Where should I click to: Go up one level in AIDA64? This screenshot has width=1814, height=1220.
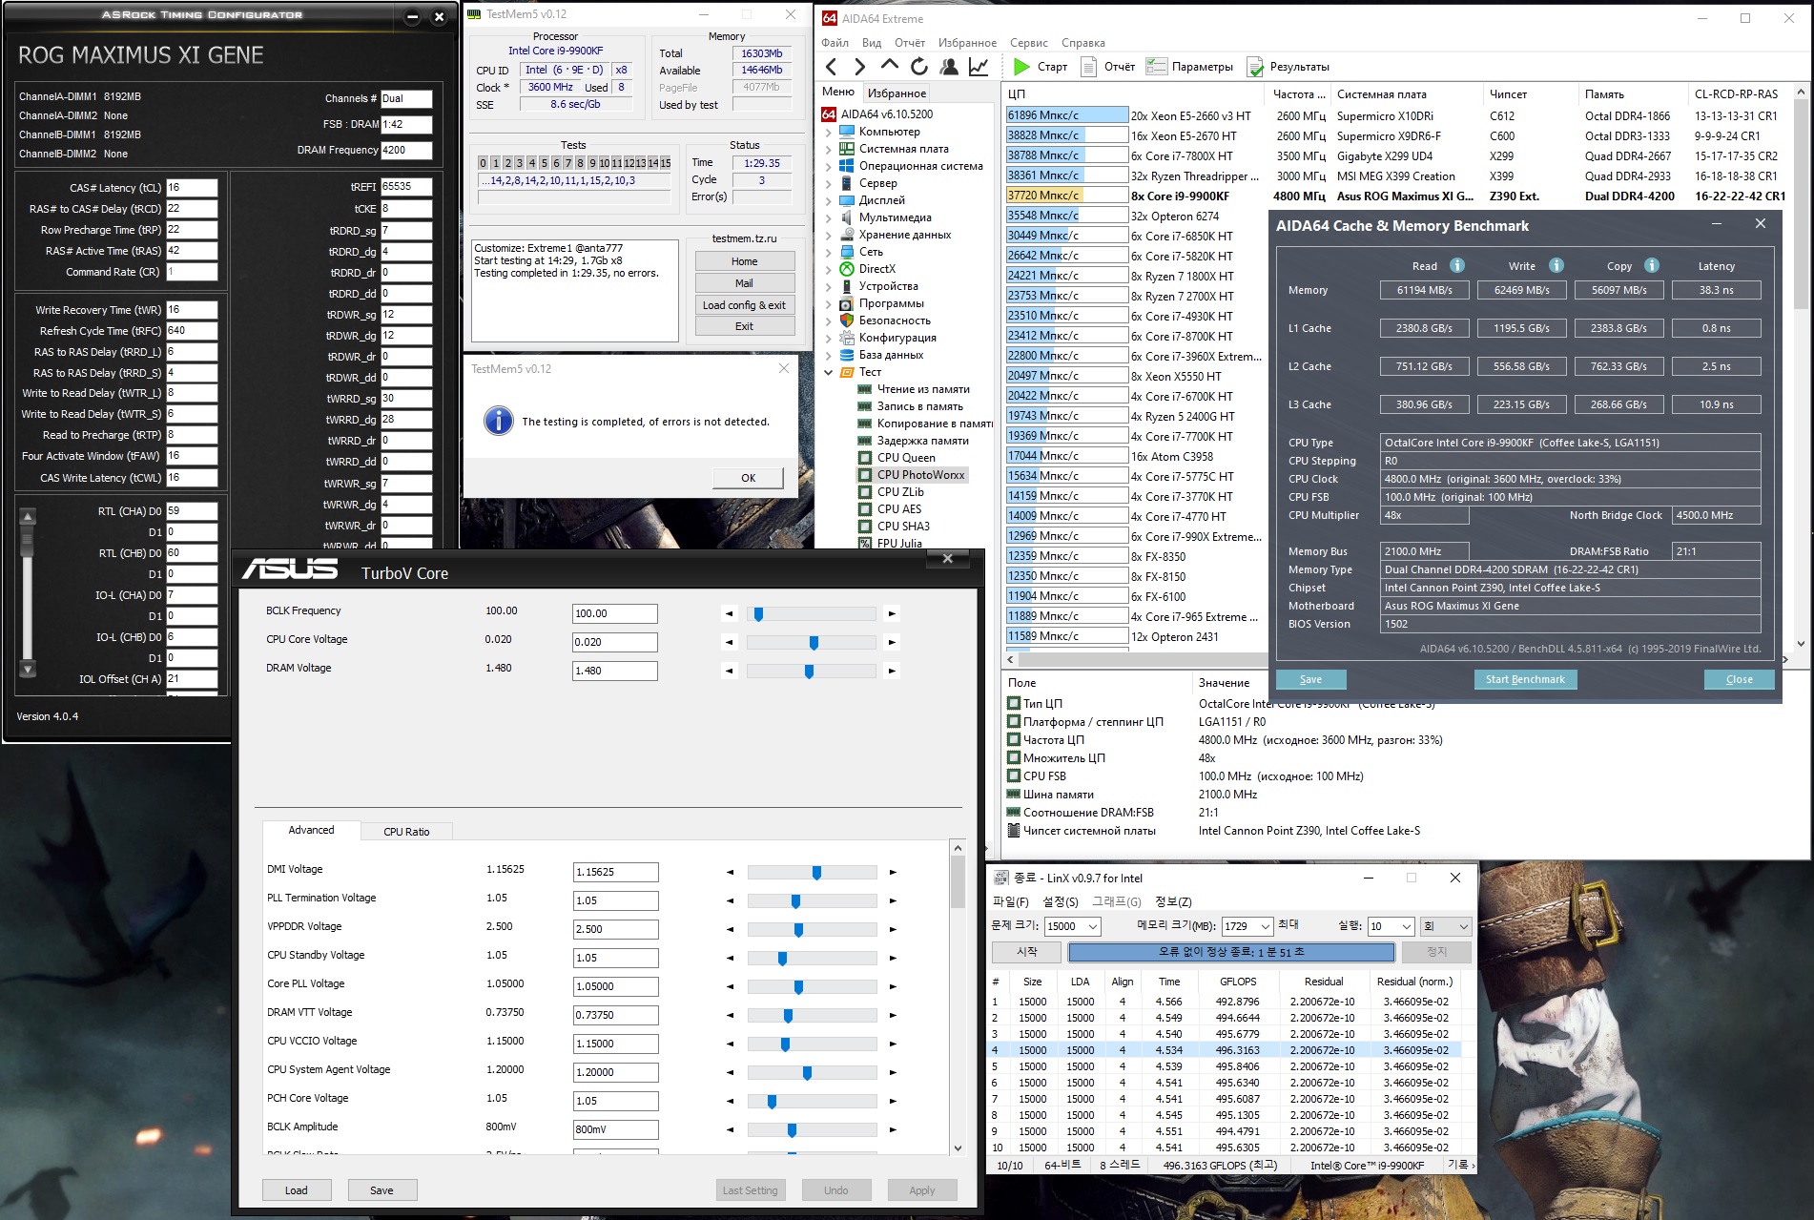[890, 66]
